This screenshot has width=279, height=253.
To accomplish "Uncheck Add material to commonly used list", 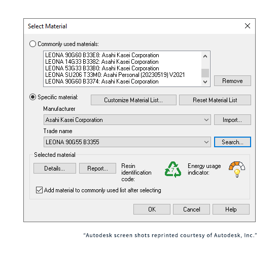I will pos(39,190).
